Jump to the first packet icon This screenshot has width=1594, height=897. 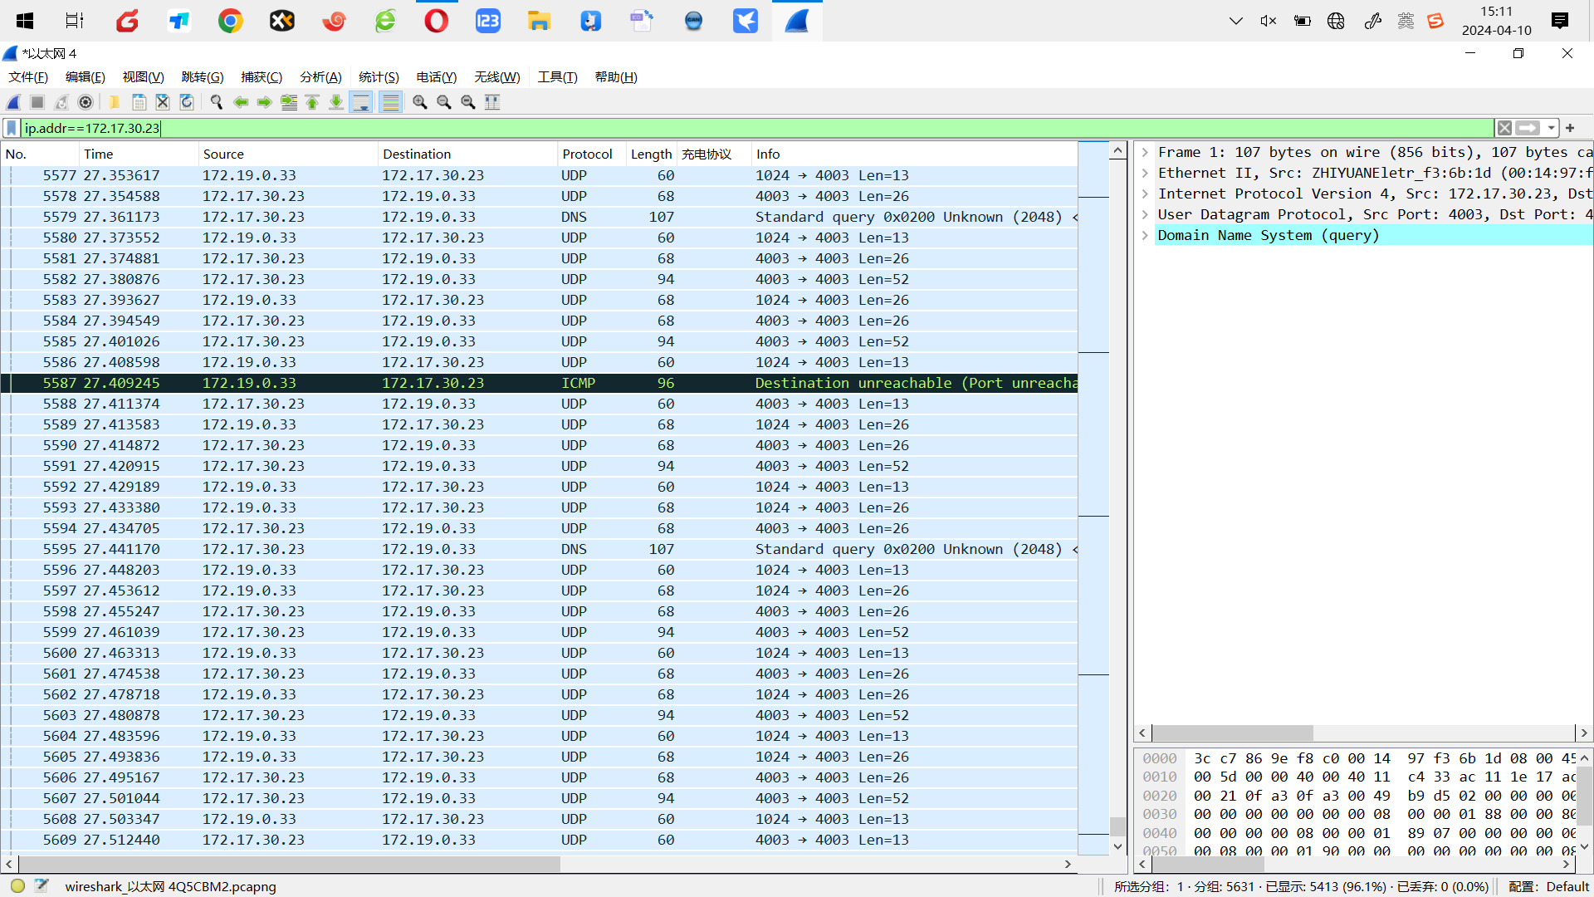(312, 102)
